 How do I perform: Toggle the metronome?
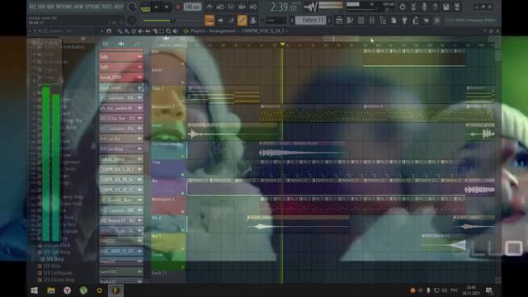(x=210, y=7)
